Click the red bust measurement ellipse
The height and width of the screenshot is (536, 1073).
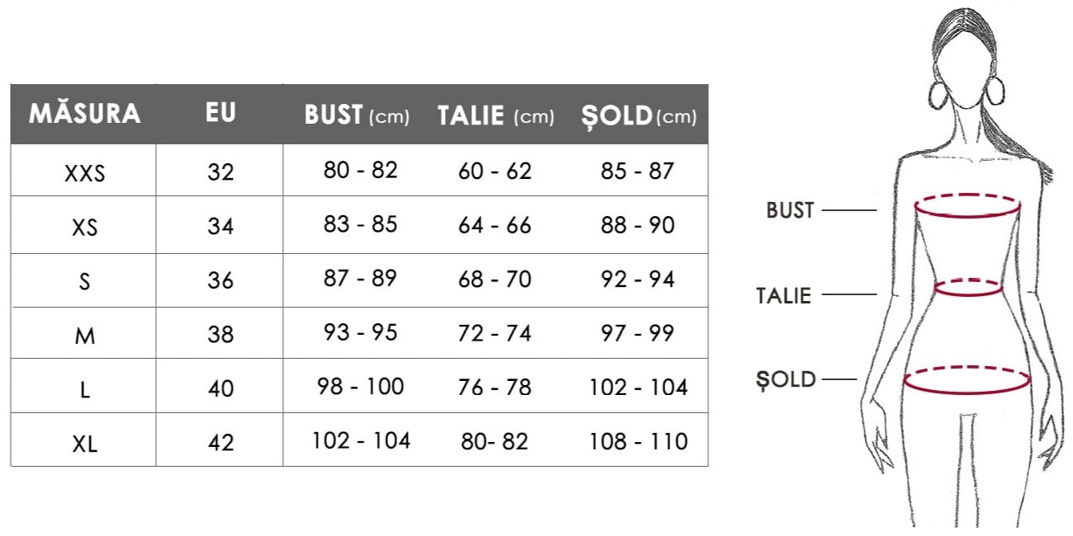pos(968,205)
